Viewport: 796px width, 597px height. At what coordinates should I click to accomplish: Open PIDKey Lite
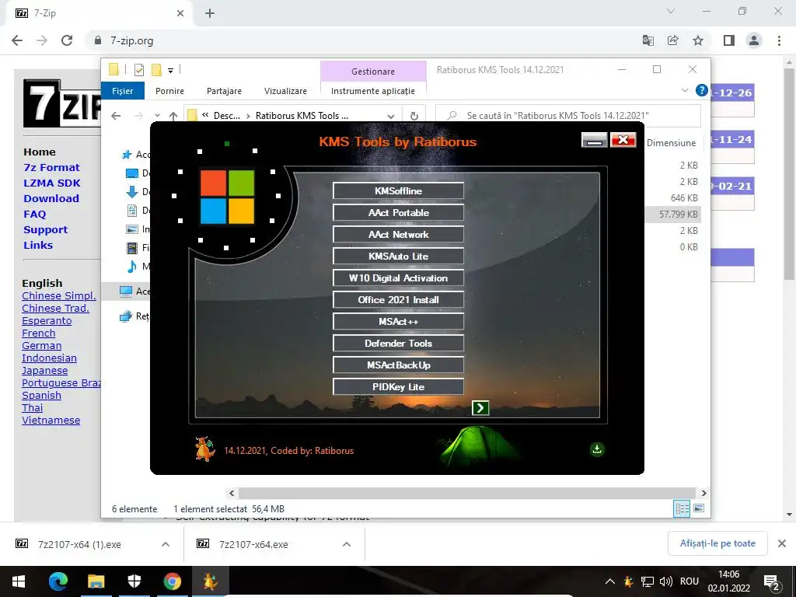(398, 387)
